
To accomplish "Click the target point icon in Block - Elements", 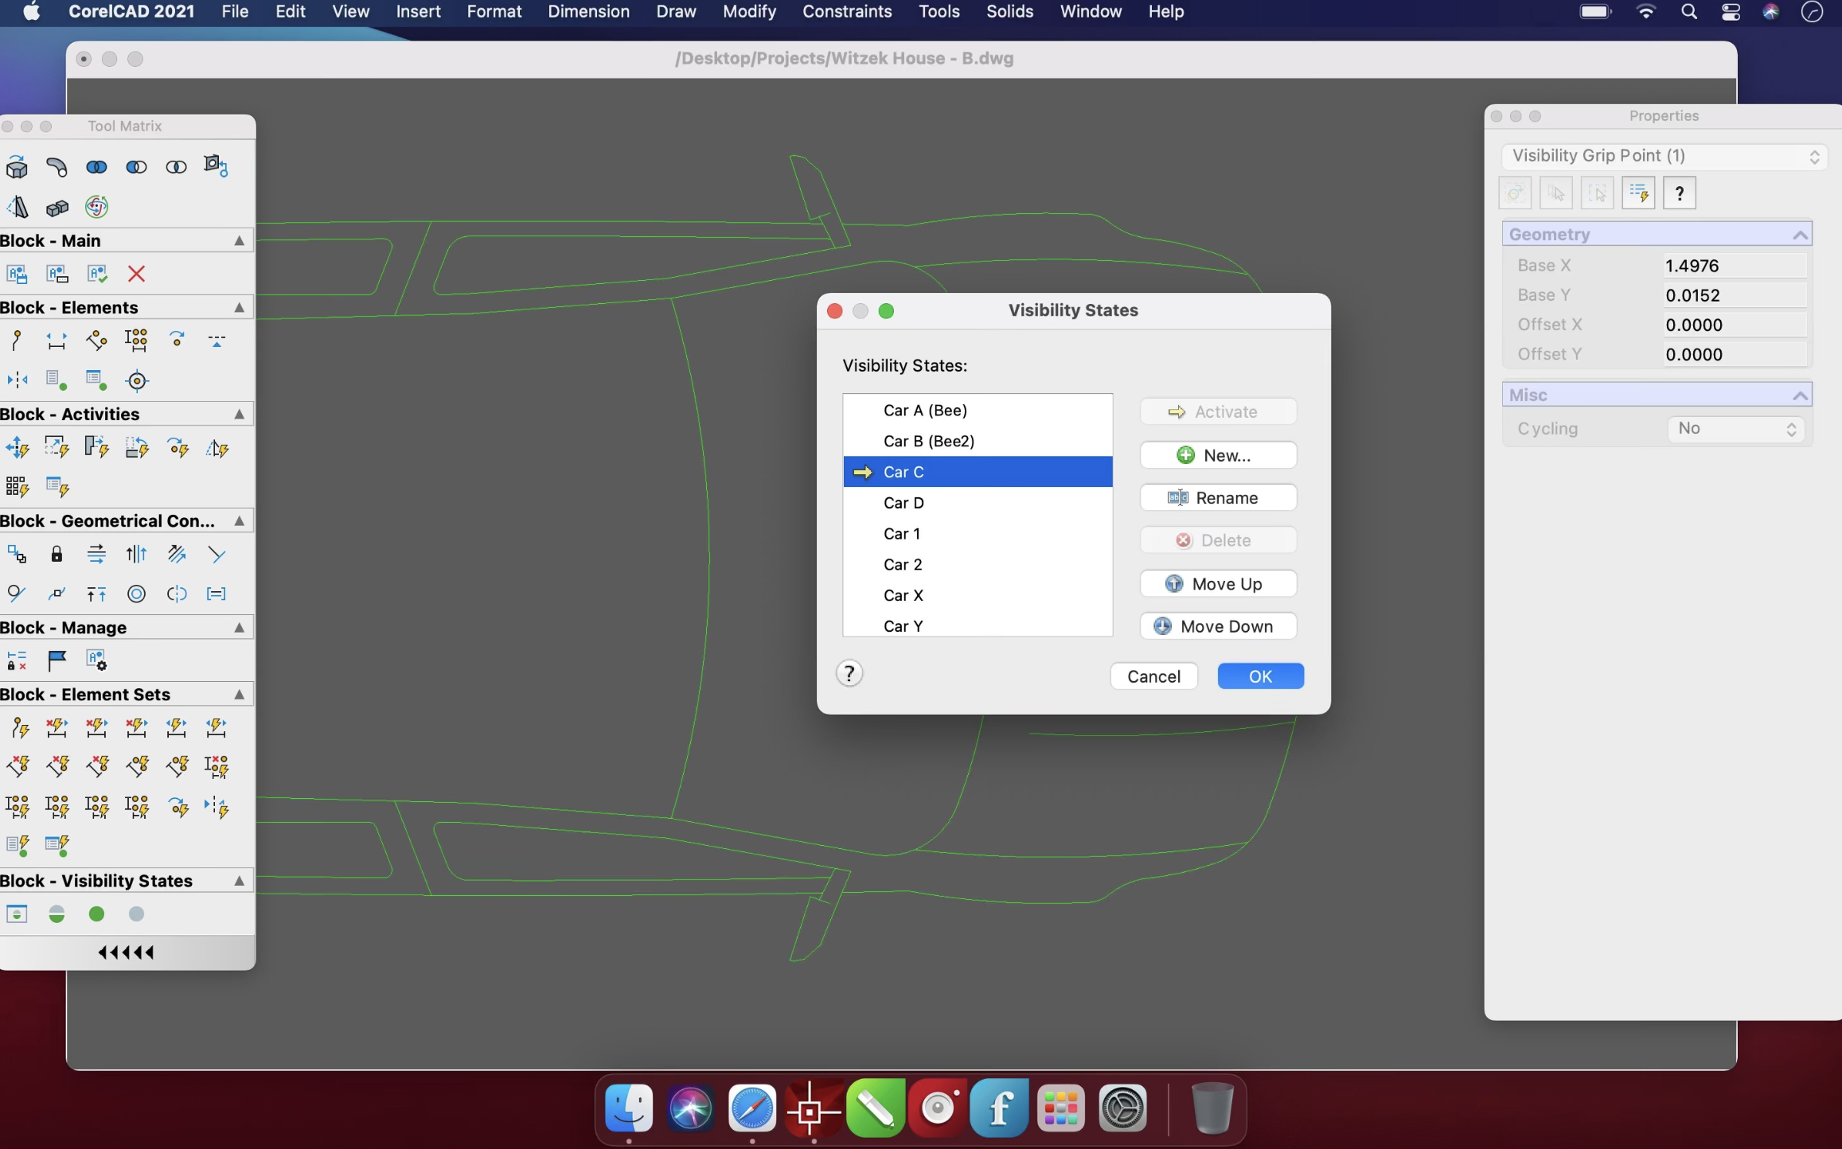I will pos(136,380).
